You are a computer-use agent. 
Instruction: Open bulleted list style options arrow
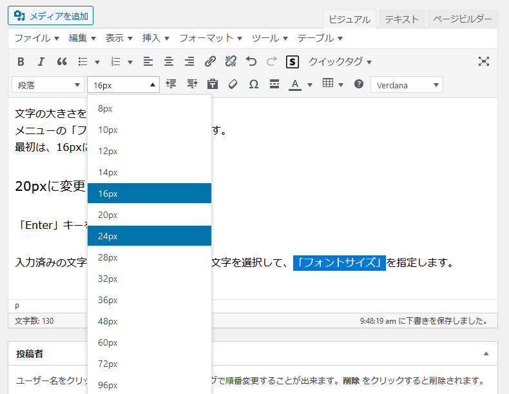click(97, 62)
